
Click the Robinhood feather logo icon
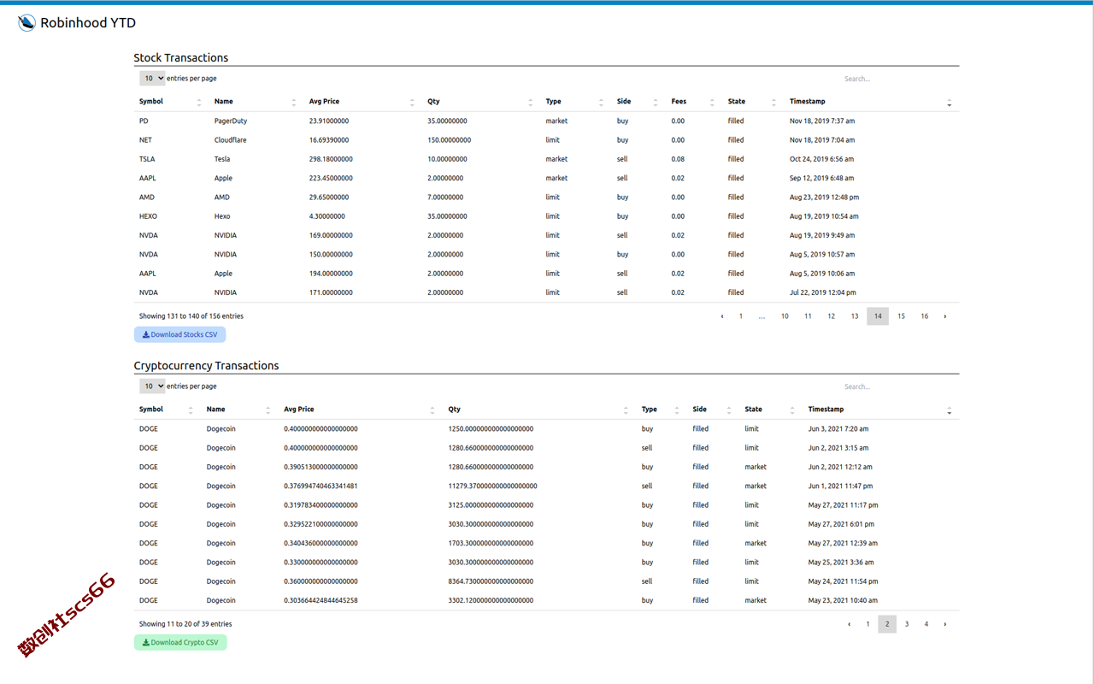pyautogui.click(x=26, y=23)
